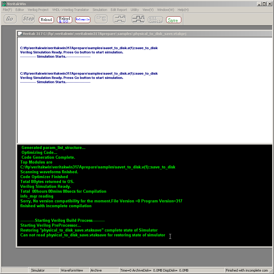Click 'Top Modules are' console line
Image resolution: width=274 pixels, height=274 pixels.
tap(36, 162)
